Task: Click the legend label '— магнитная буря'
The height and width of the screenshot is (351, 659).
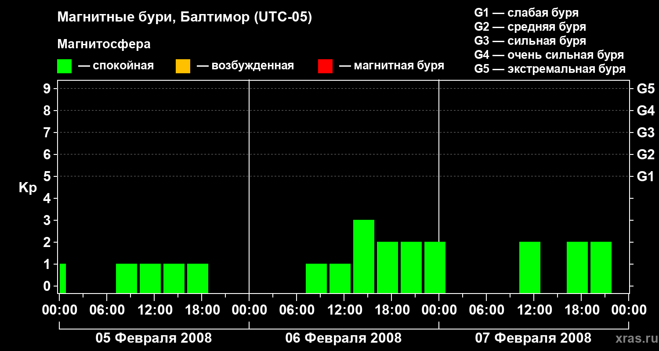Action: pyautogui.click(x=392, y=66)
